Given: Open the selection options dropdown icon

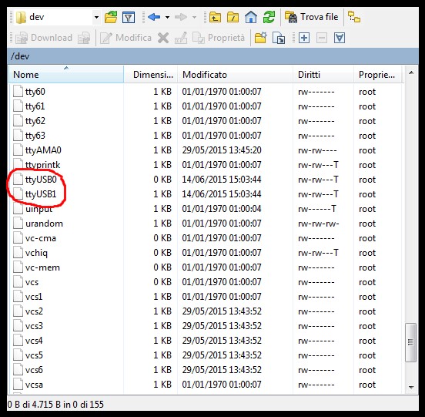Looking at the screenshot, I should point(340,38).
